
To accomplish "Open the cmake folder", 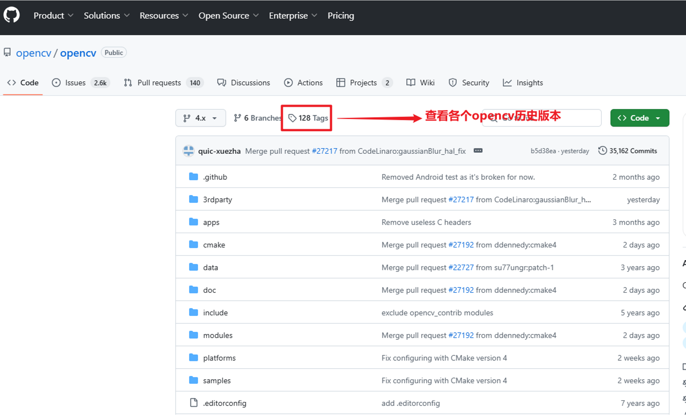I will (214, 245).
